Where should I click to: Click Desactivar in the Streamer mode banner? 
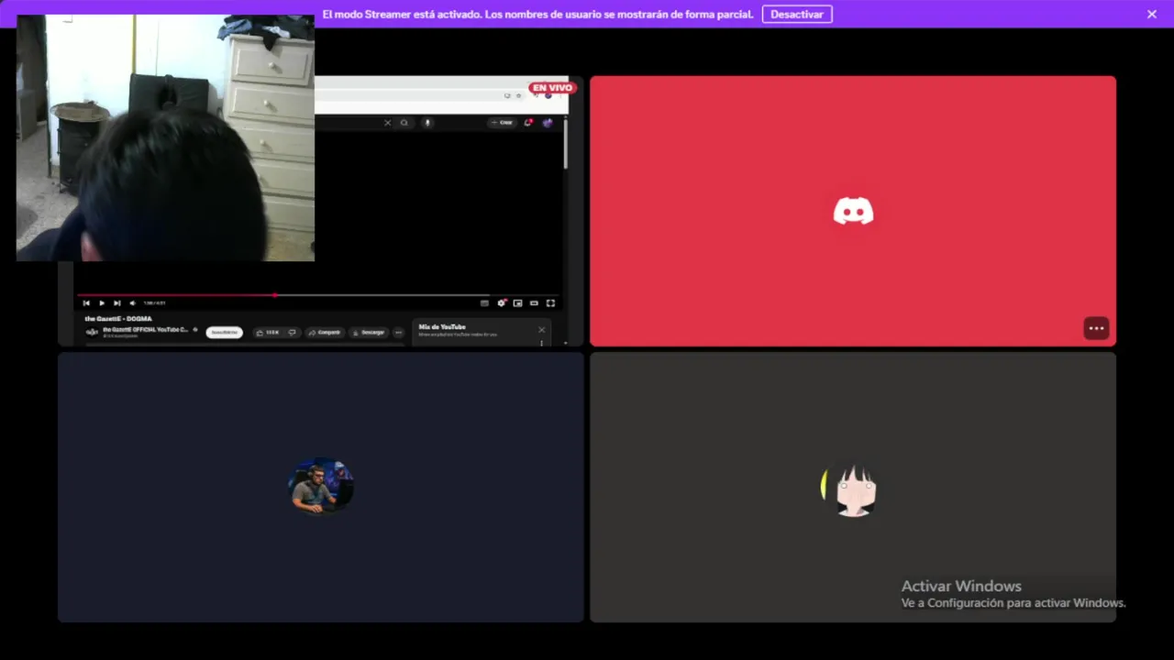pos(797,14)
